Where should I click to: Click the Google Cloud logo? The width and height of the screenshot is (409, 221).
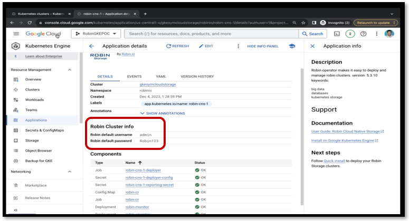[43, 34]
